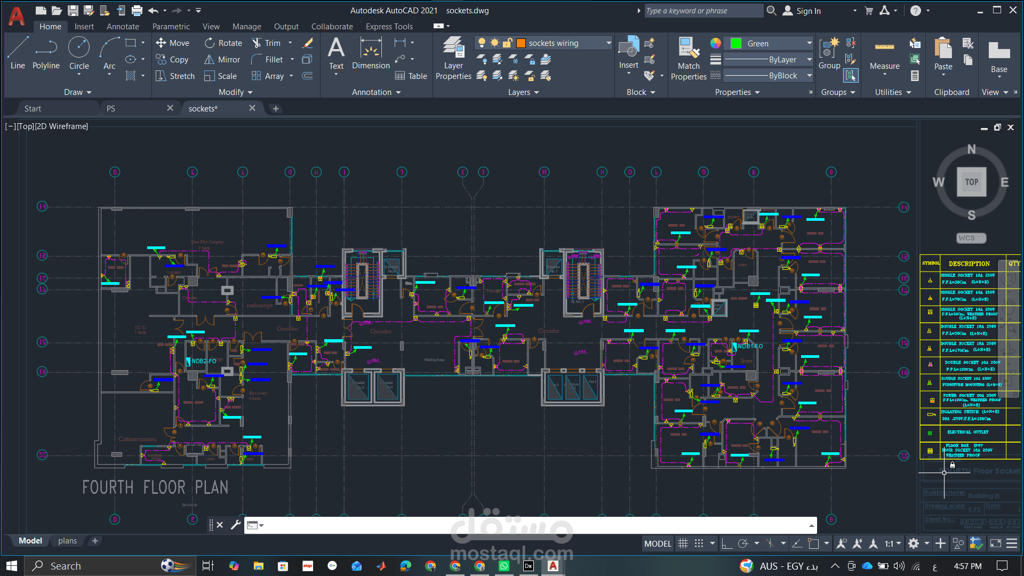Switch to the plans layout tab
Screen dimensions: 1024x576
click(x=67, y=541)
